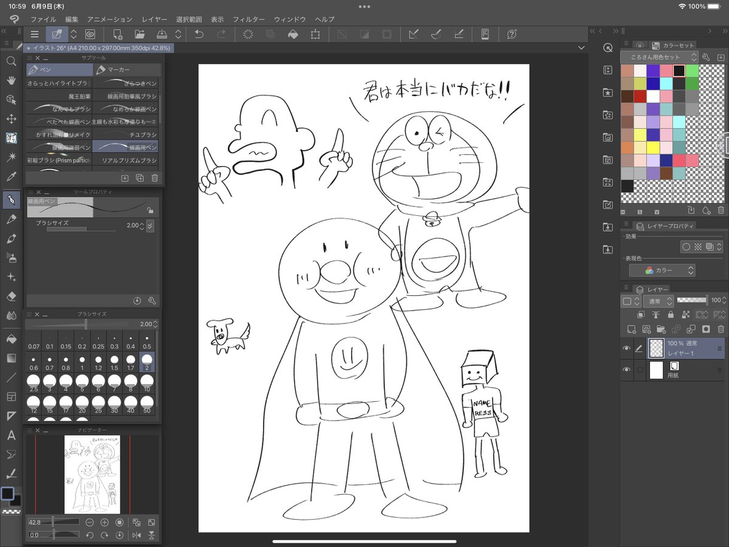
Task: Select the リアルプリズムブラシ brush
Action: tap(125, 160)
